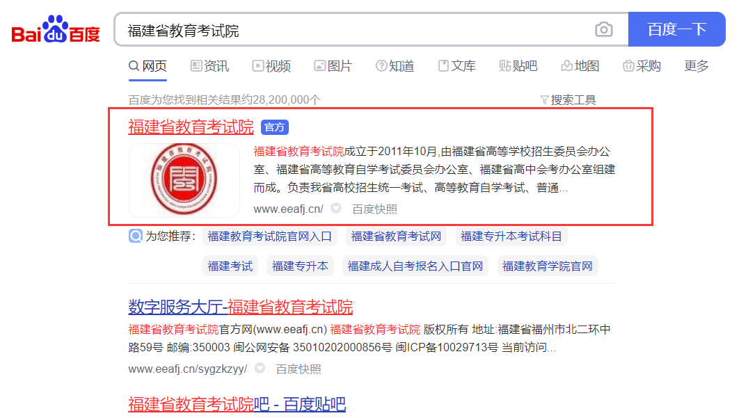Open 数字服务大厅-福建省教育考试院 result
This screenshot has height=418, width=748.
point(241,307)
